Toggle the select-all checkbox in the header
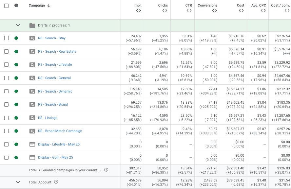Screen dimensions: 291x189 click(6, 6)
